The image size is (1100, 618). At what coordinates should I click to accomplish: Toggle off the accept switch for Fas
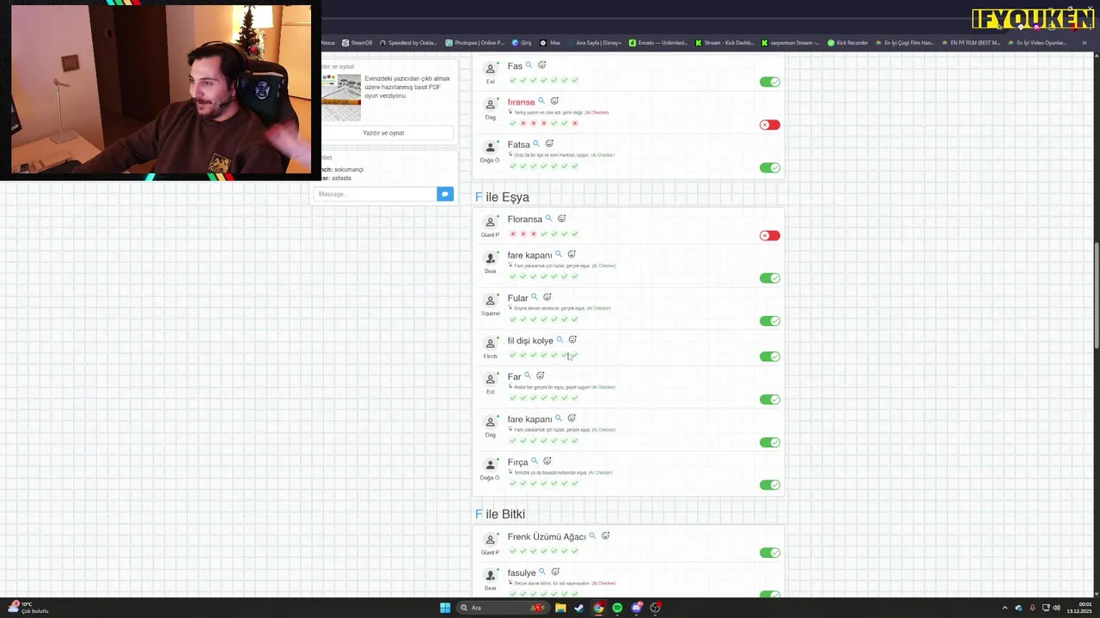[770, 82]
